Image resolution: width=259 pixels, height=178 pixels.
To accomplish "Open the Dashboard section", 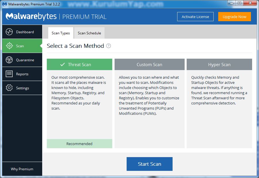I will [x=22, y=32].
